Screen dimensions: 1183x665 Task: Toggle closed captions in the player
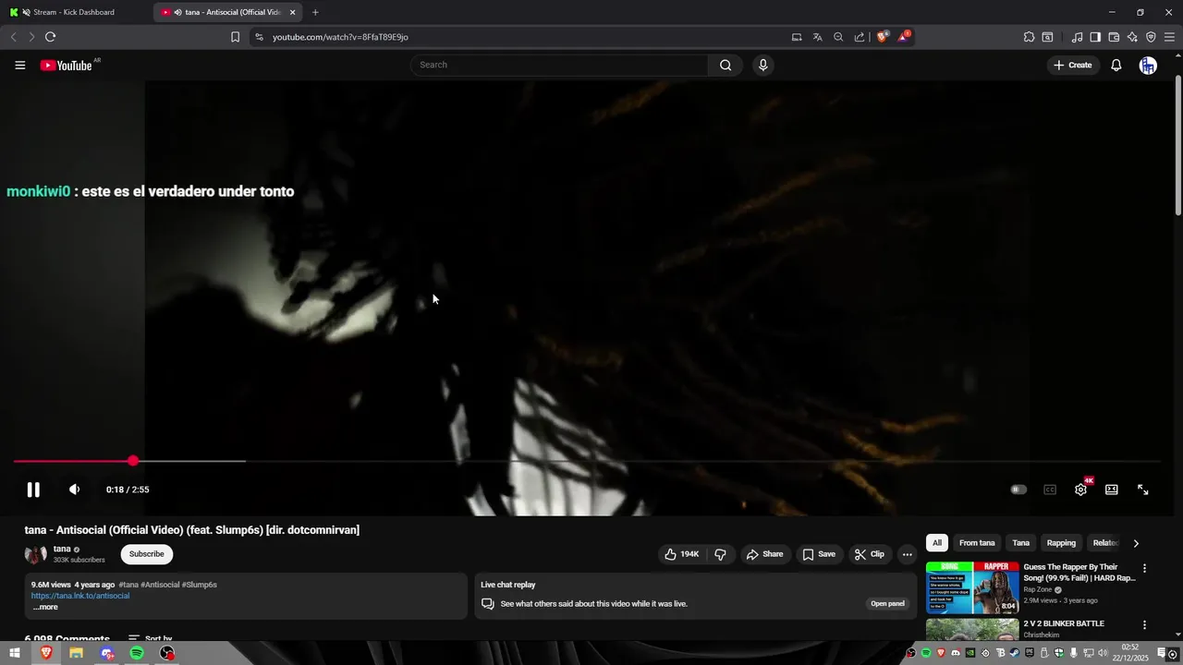pyautogui.click(x=1050, y=490)
